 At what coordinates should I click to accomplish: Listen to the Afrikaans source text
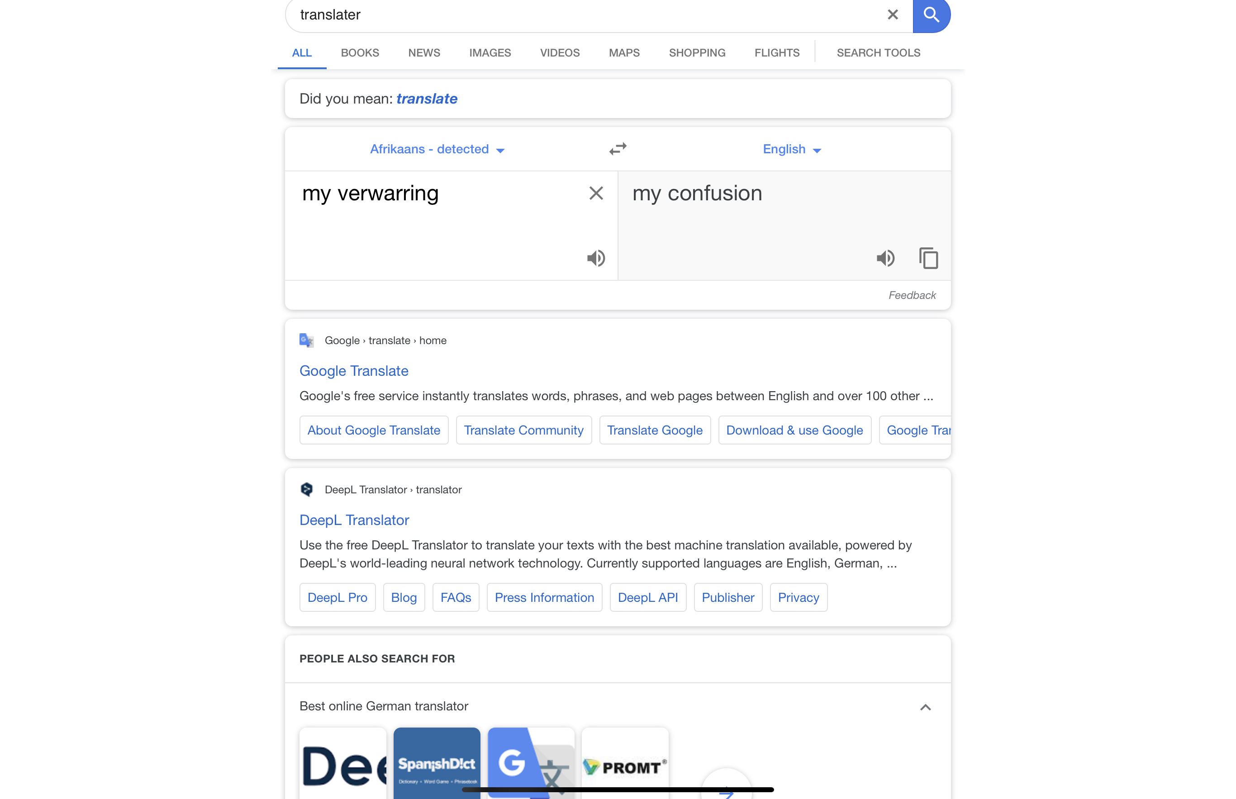(x=596, y=258)
